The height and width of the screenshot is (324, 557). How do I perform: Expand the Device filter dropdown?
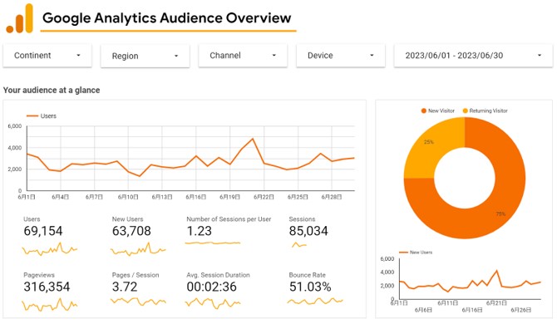tap(341, 56)
